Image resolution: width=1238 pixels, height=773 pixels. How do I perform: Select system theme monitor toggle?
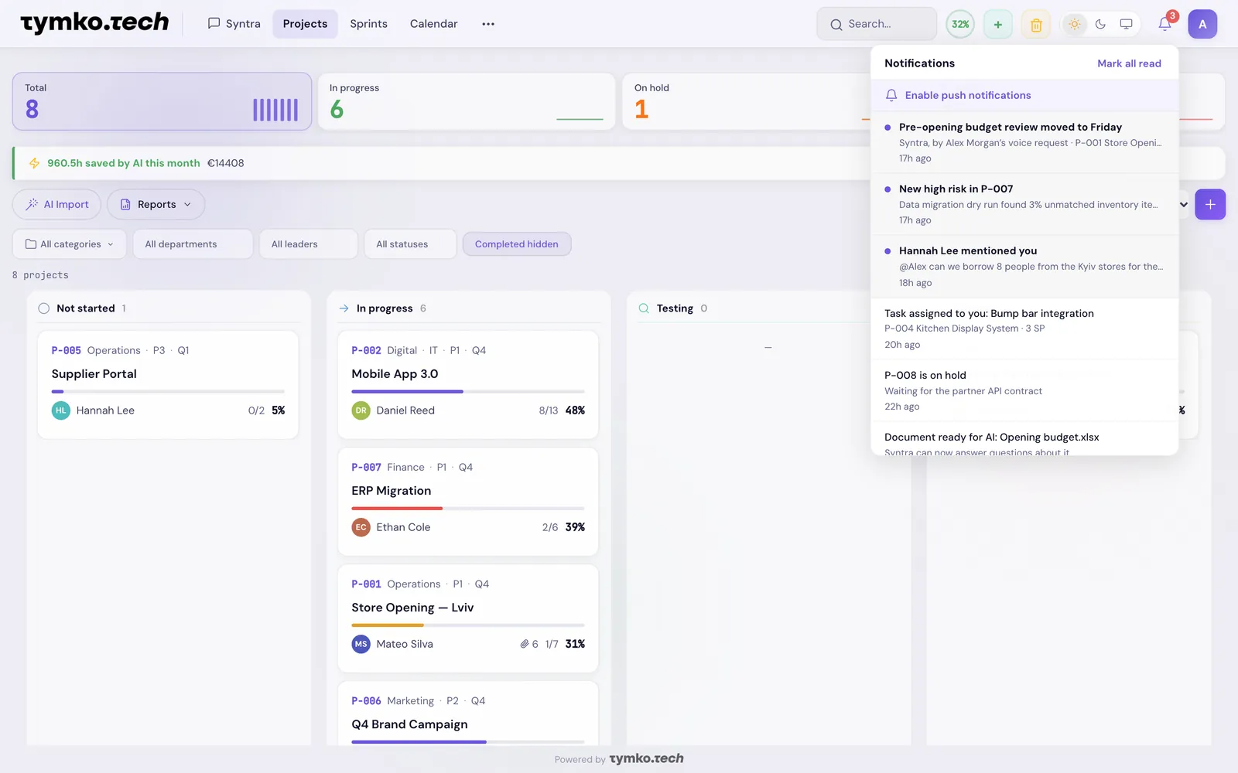(x=1127, y=24)
